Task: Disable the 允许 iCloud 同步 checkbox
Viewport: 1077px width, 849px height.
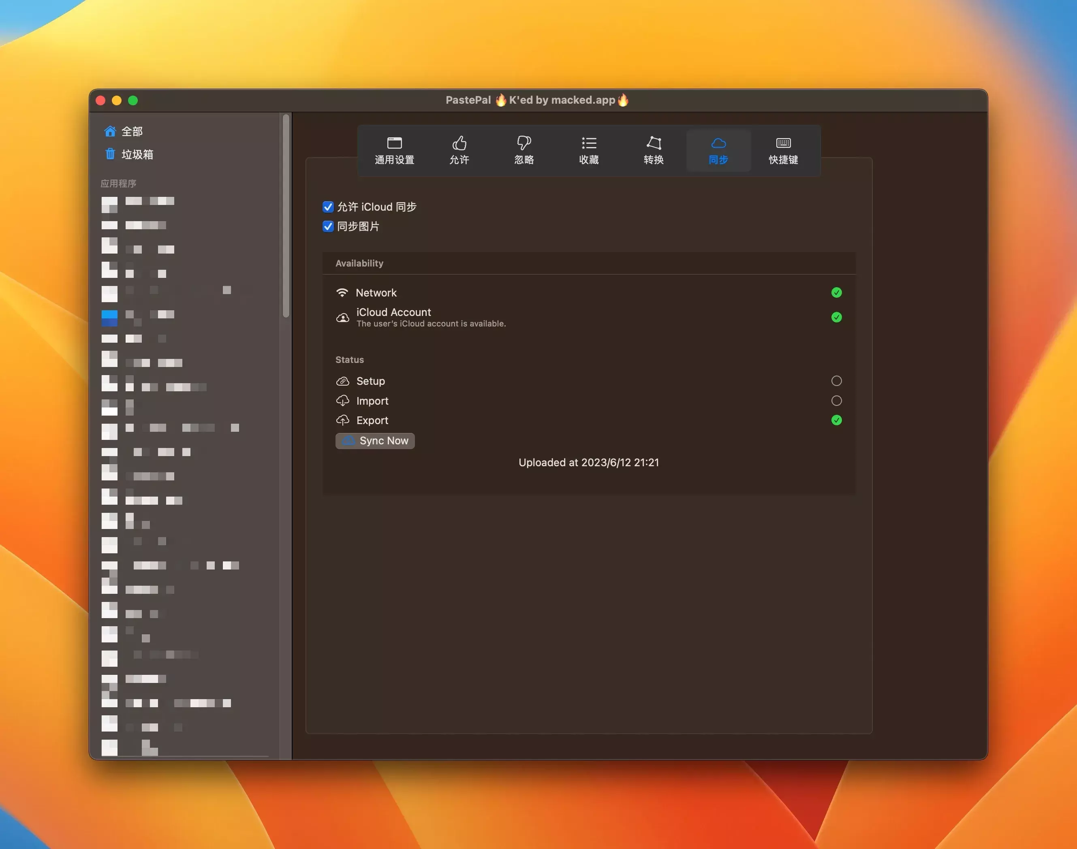Action: [x=328, y=207]
